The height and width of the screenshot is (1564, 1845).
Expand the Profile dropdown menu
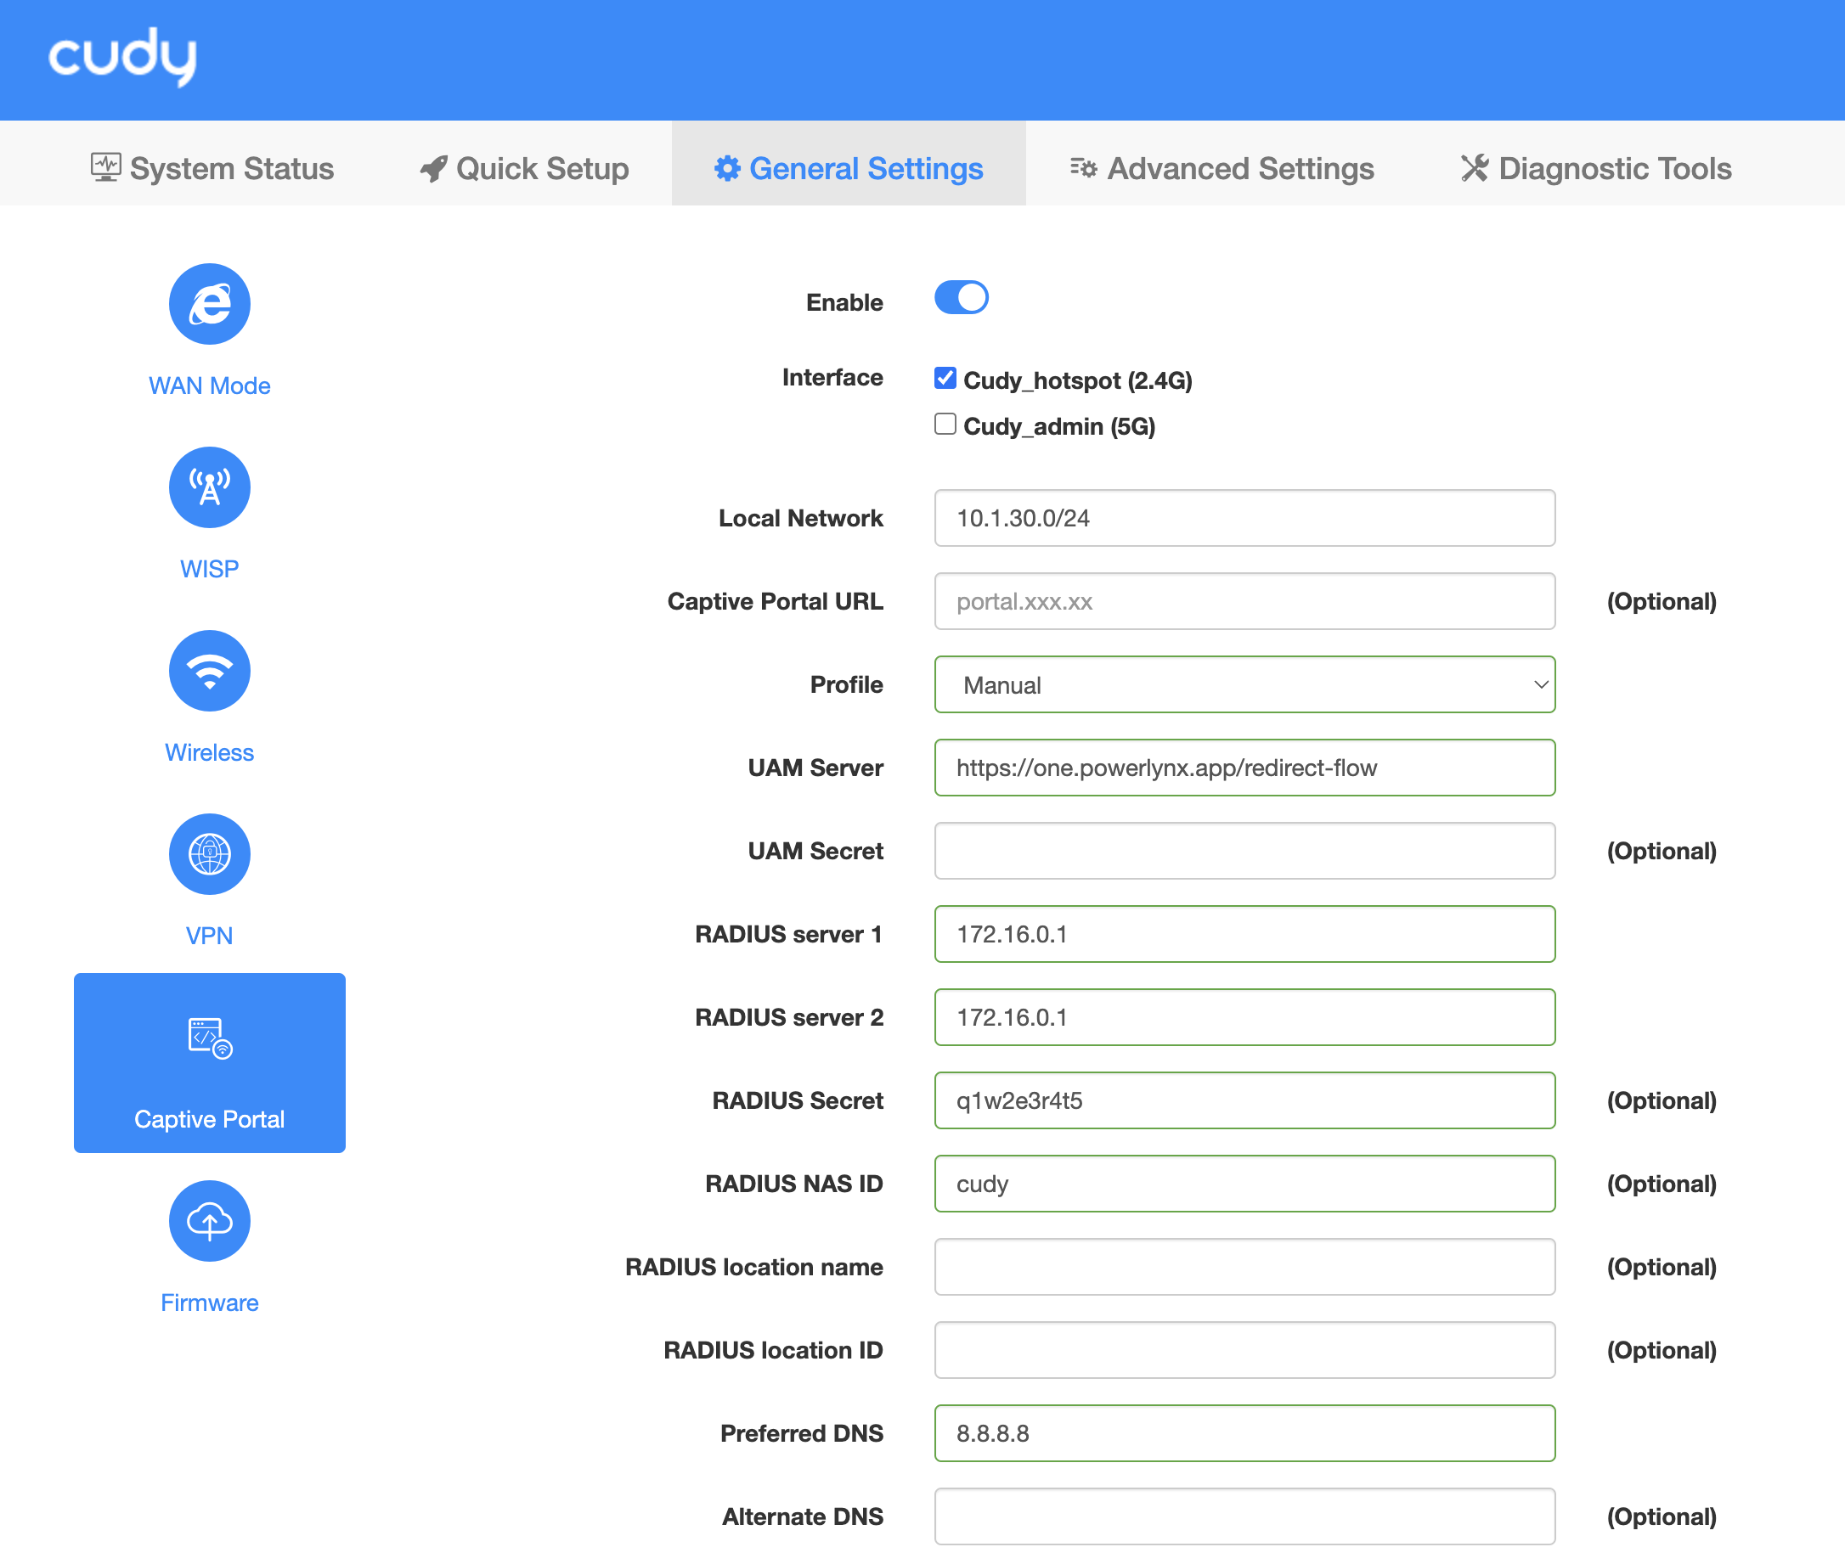pyautogui.click(x=1241, y=684)
